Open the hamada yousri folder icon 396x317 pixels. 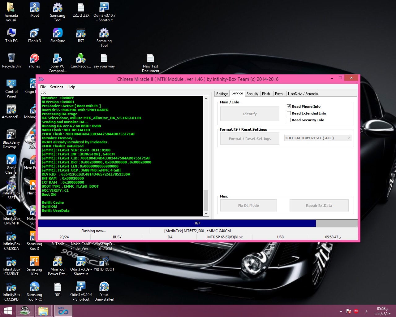11,12
